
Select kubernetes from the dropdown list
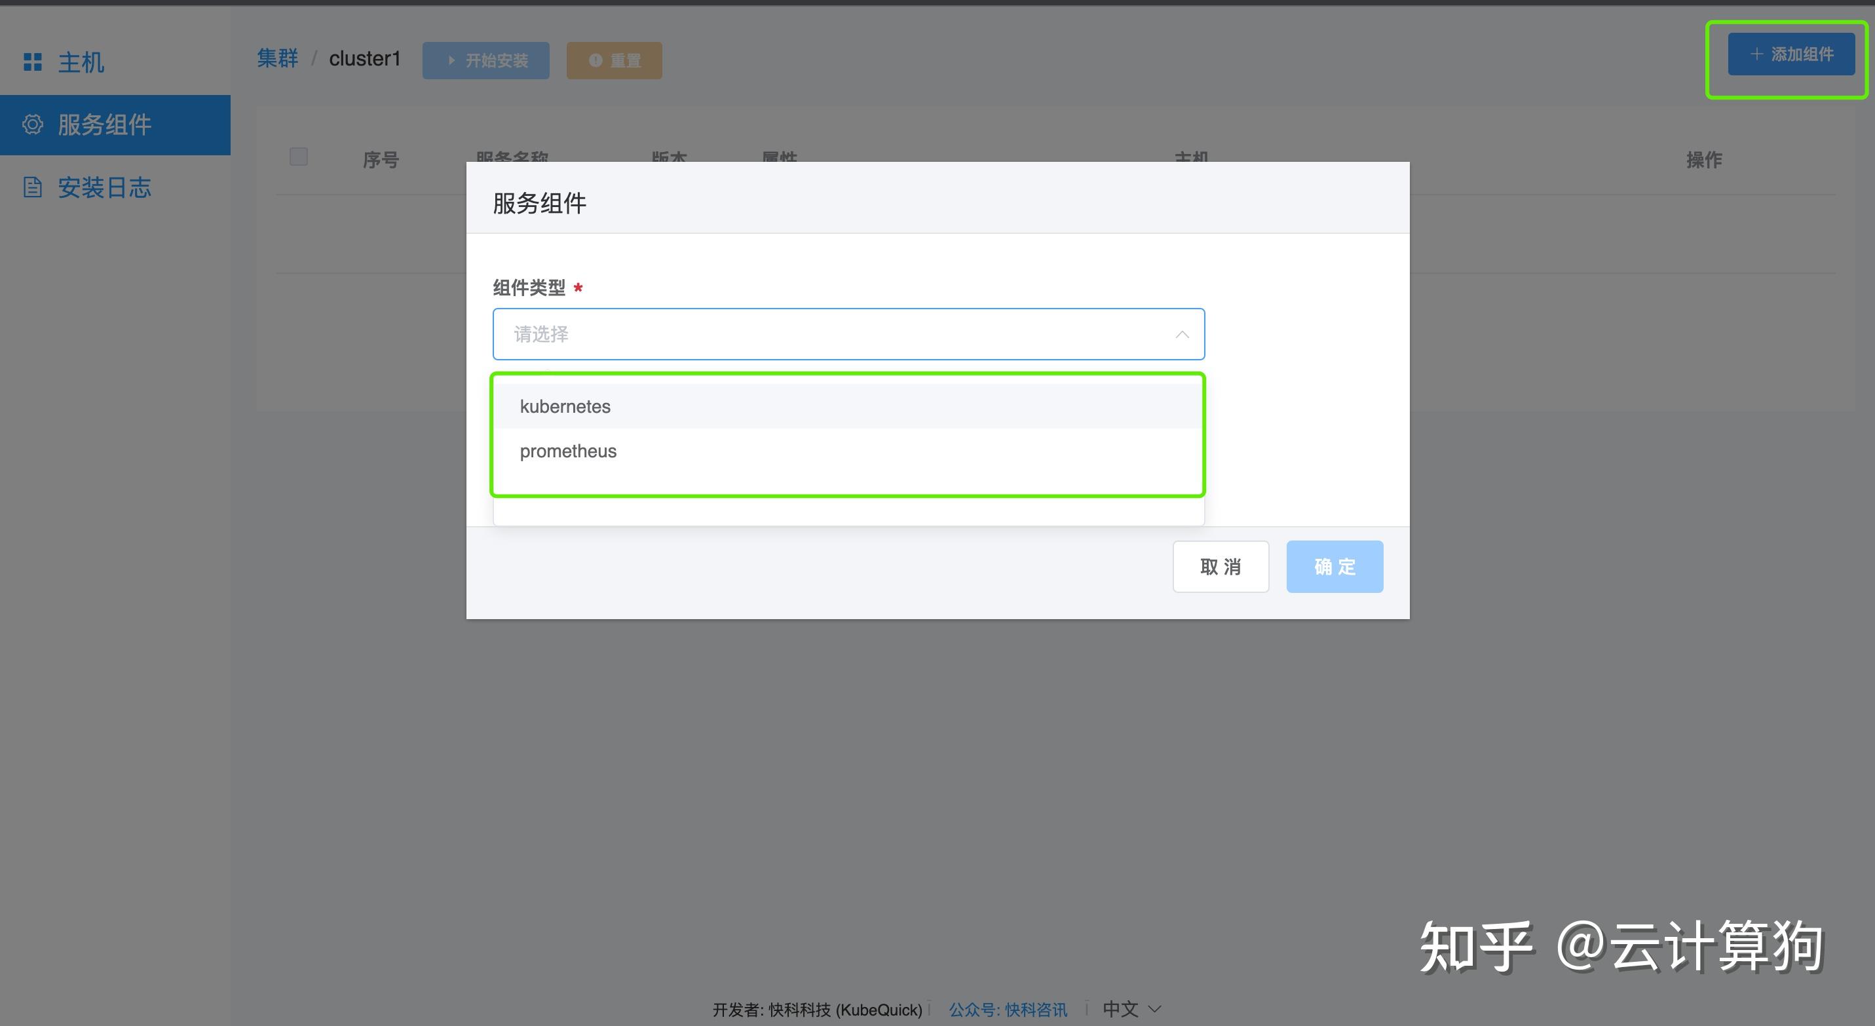[x=565, y=406]
